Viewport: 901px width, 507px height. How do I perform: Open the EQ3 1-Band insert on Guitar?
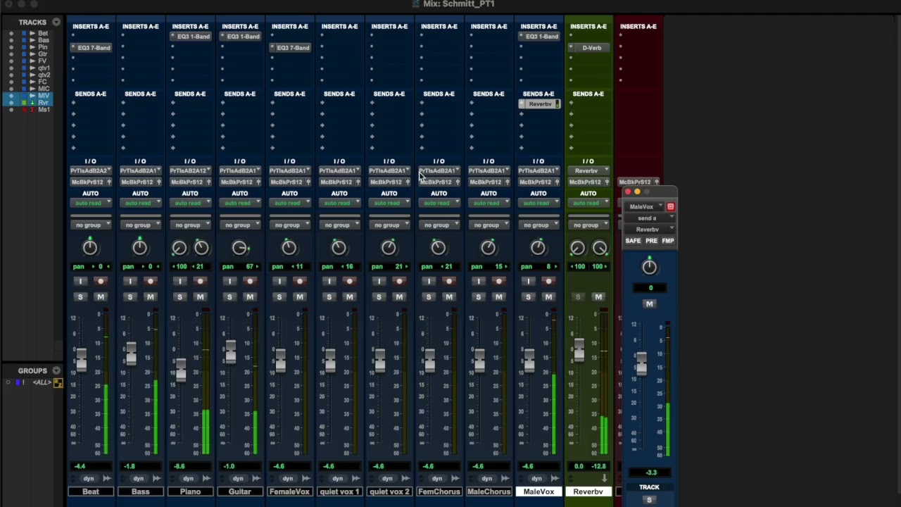[243, 37]
